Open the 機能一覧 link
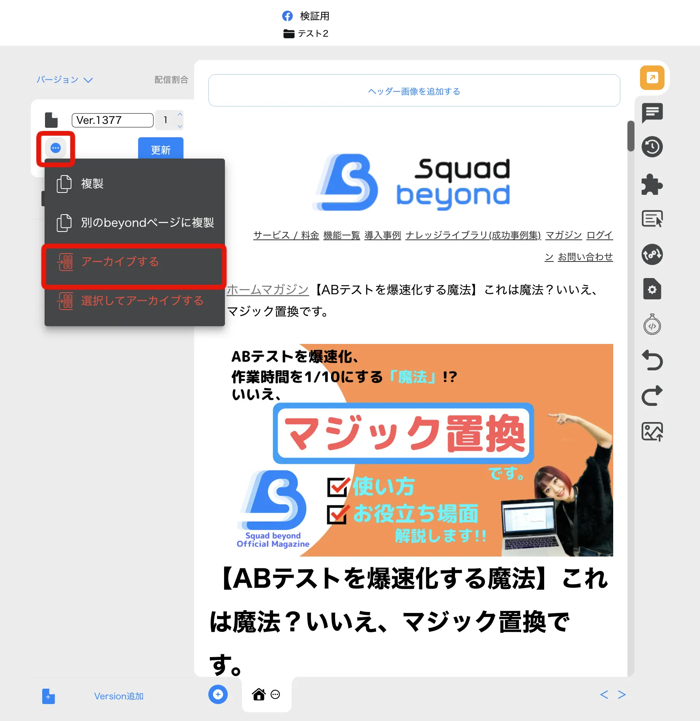 point(342,235)
